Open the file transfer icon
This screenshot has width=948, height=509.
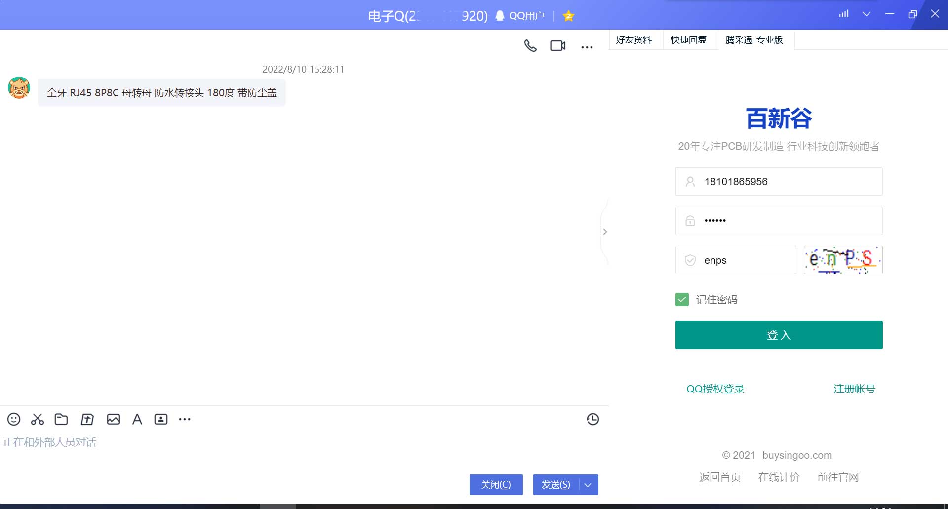(x=87, y=419)
